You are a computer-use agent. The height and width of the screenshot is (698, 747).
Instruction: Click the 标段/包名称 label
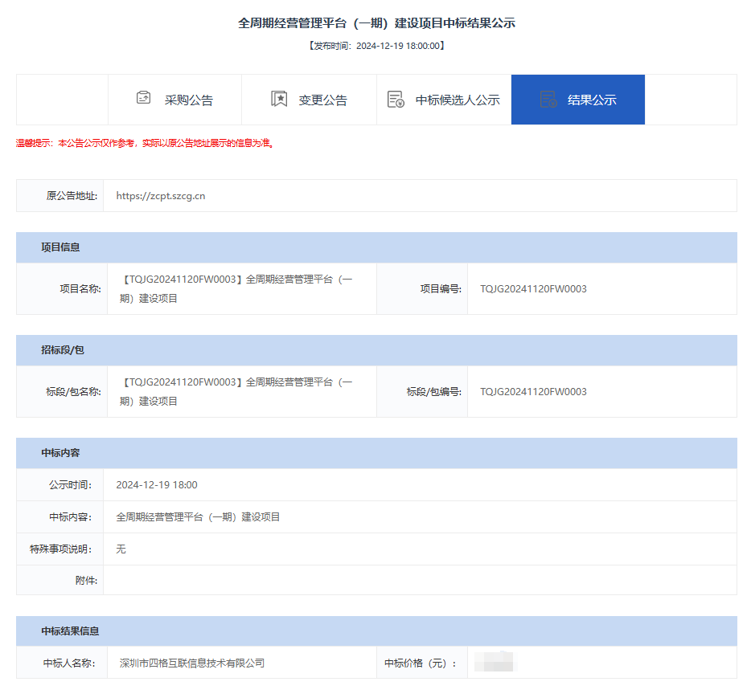coord(73,392)
